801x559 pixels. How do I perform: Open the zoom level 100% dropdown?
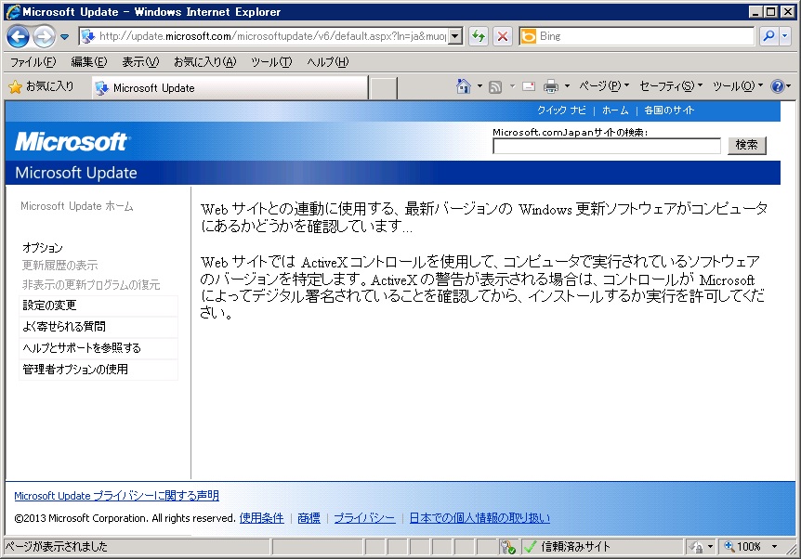pyautogui.click(x=755, y=547)
